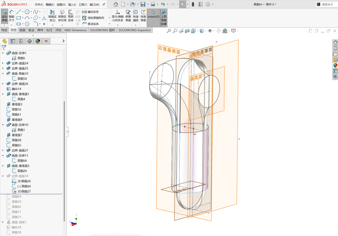The width and height of the screenshot is (338, 236).
Task: Click Linear Sketch Pattern (线性草图阵列)
Action: [93, 18]
